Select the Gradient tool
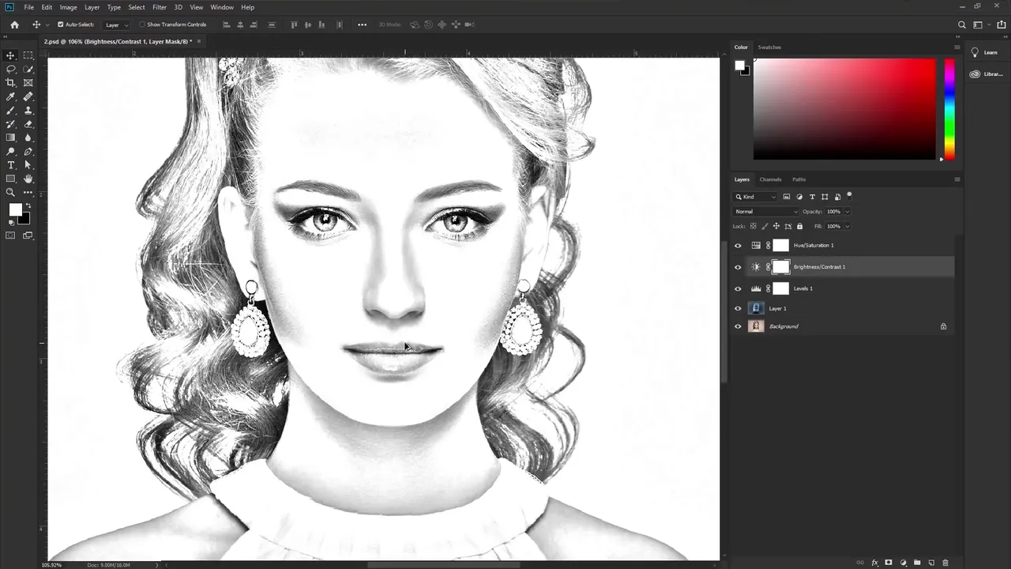Viewport: 1011px width, 569px height. (11, 138)
